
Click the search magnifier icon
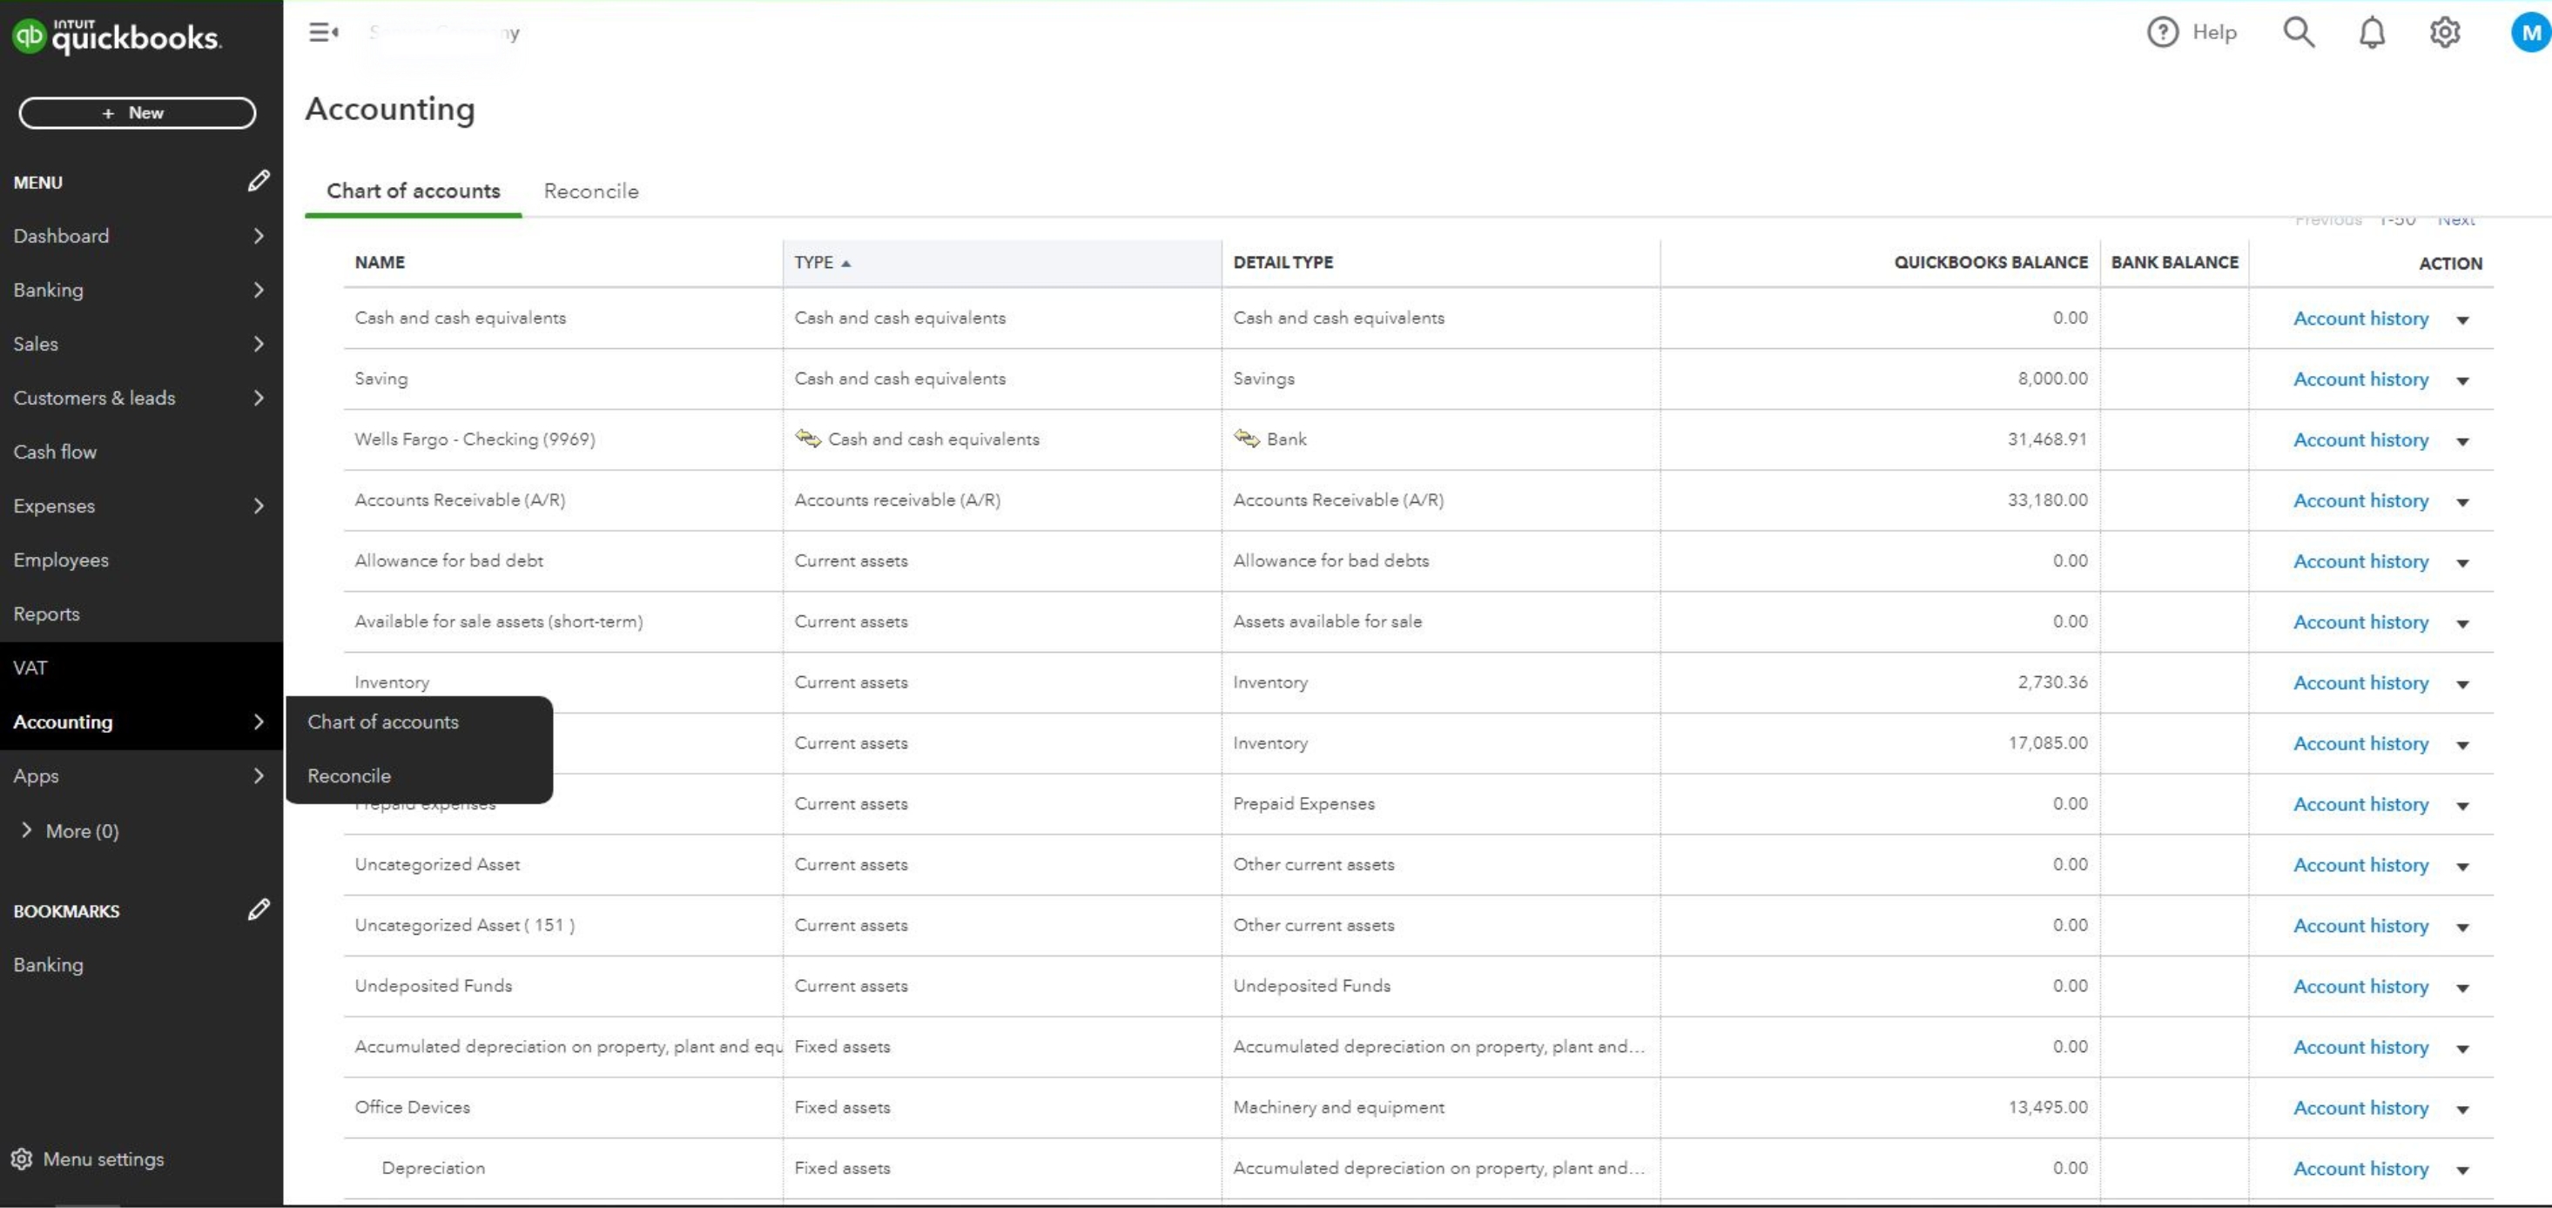click(x=2299, y=33)
